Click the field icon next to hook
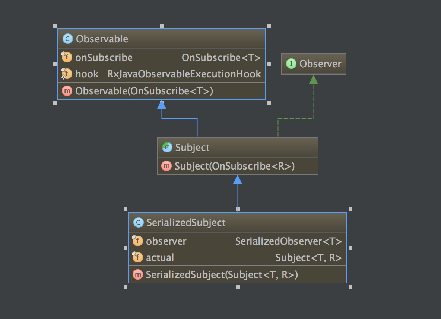The image size is (441, 319). click(67, 74)
